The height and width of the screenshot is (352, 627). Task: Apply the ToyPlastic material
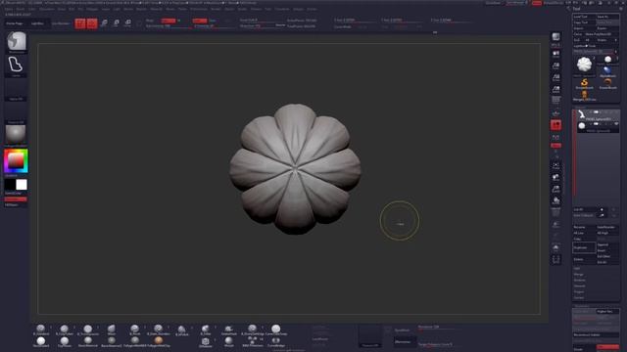point(65,342)
